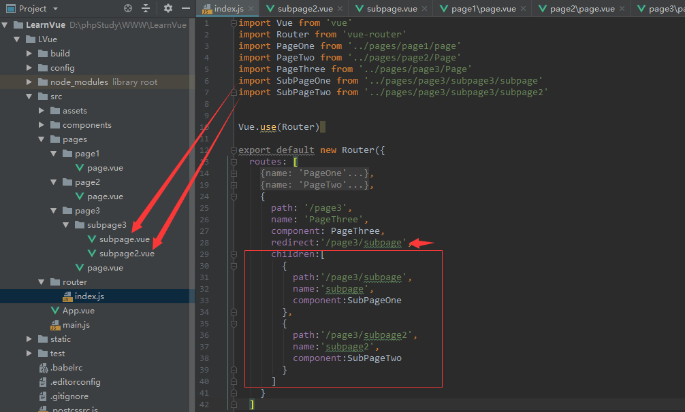
Task: Select index.js in router folder
Action: click(89, 296)
